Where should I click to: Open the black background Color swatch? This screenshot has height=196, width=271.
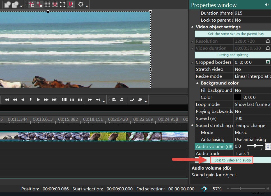coord(238,97)
